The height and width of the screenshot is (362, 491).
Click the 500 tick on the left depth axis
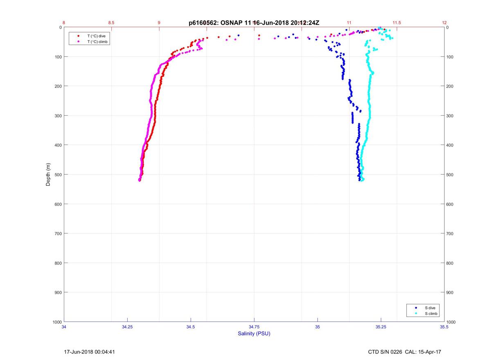[x=58, y=175]
